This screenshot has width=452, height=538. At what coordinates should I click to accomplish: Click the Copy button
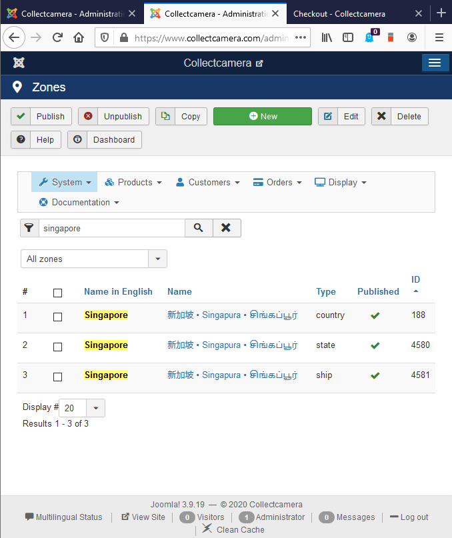point(181,116)
